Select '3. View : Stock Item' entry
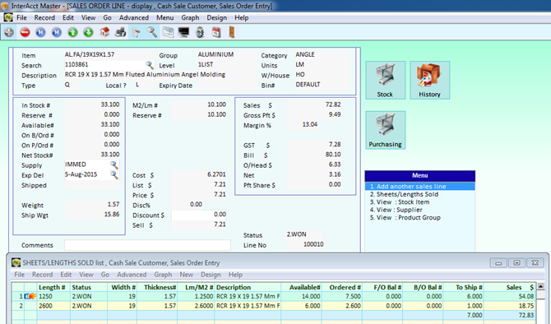Screen dimensions: 551x324 (420, 202)
